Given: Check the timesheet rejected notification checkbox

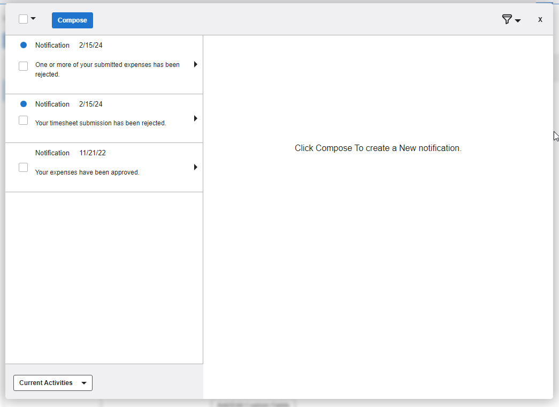Looking at the screenshot, I should (23, 120).
